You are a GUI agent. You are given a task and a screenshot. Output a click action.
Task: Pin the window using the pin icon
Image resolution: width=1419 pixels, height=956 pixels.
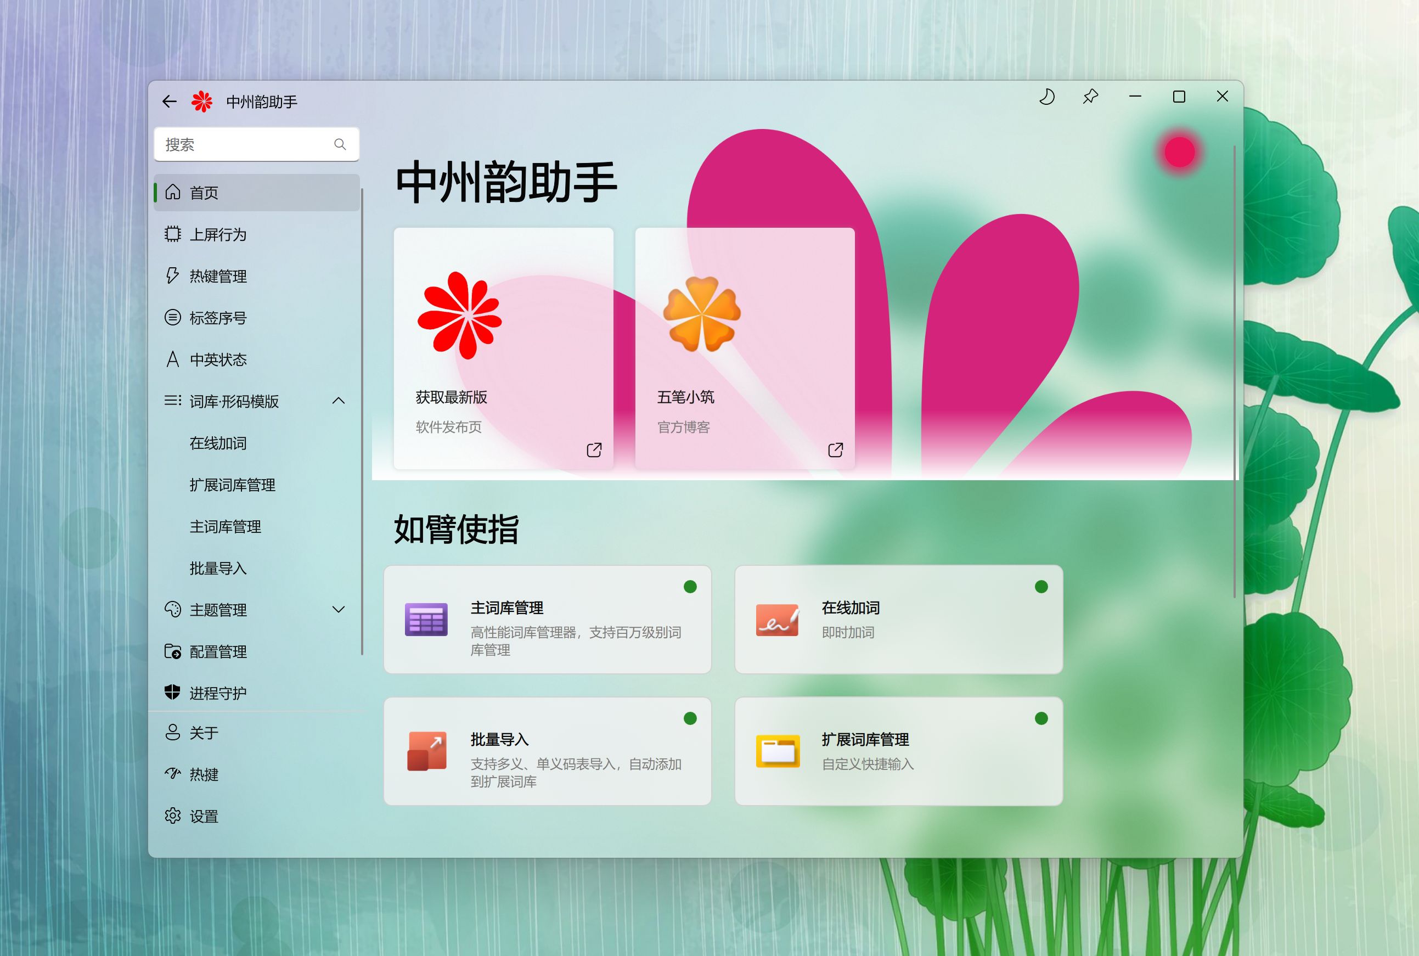click(1090, 97)
